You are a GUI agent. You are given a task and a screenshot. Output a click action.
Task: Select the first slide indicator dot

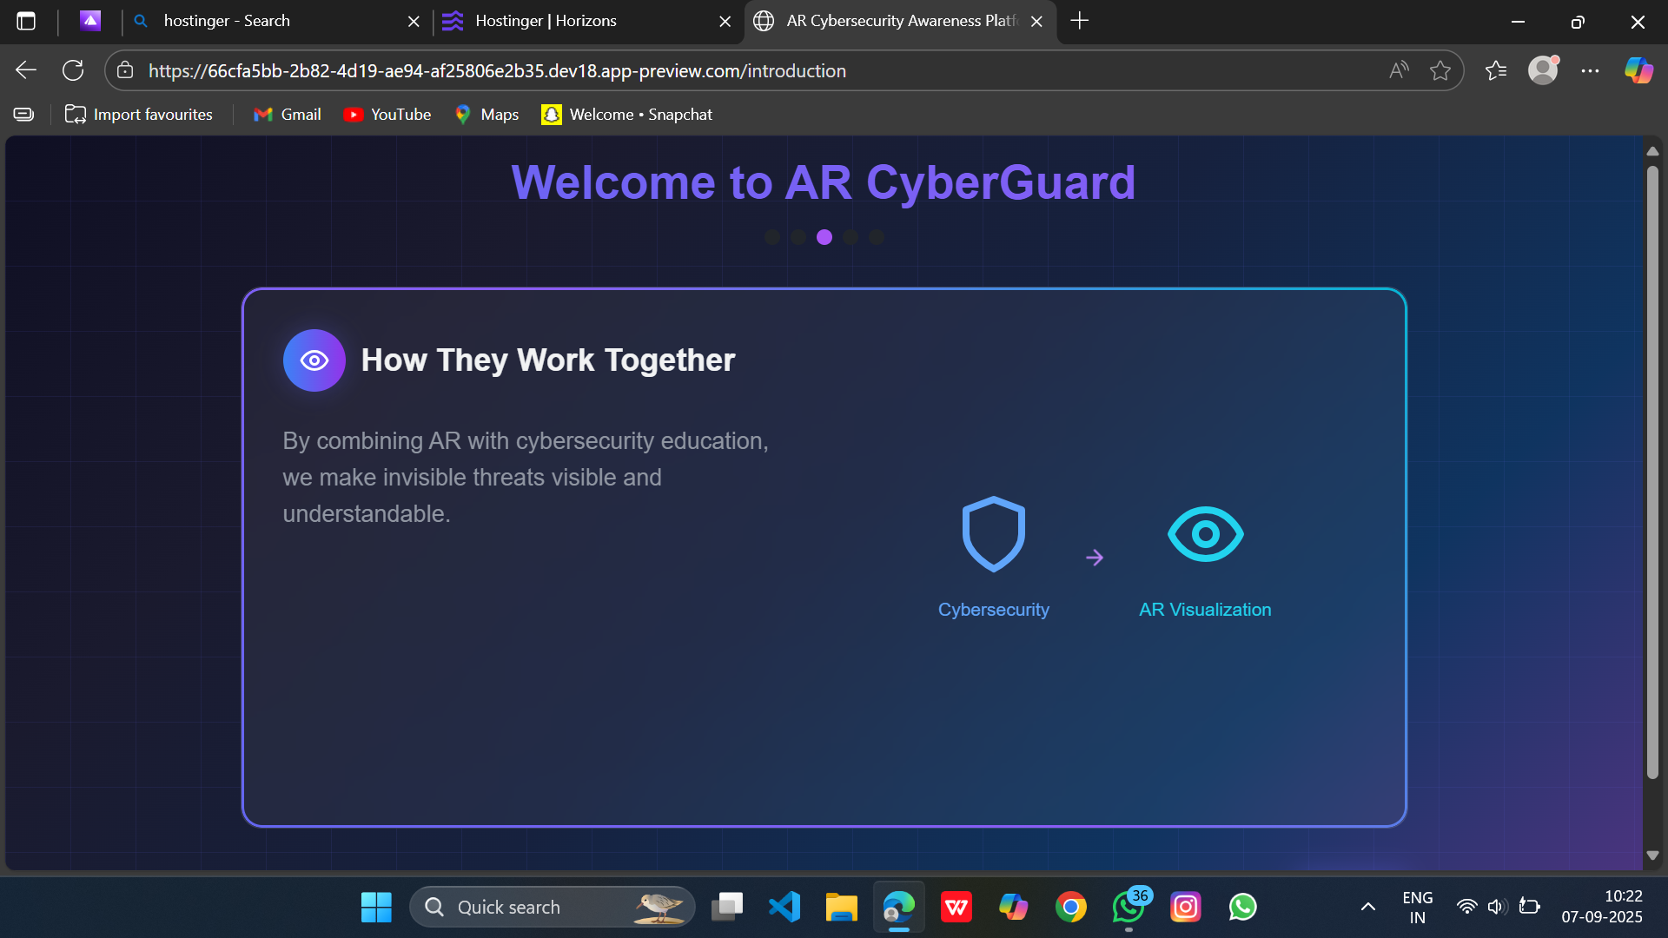[772, 237]
